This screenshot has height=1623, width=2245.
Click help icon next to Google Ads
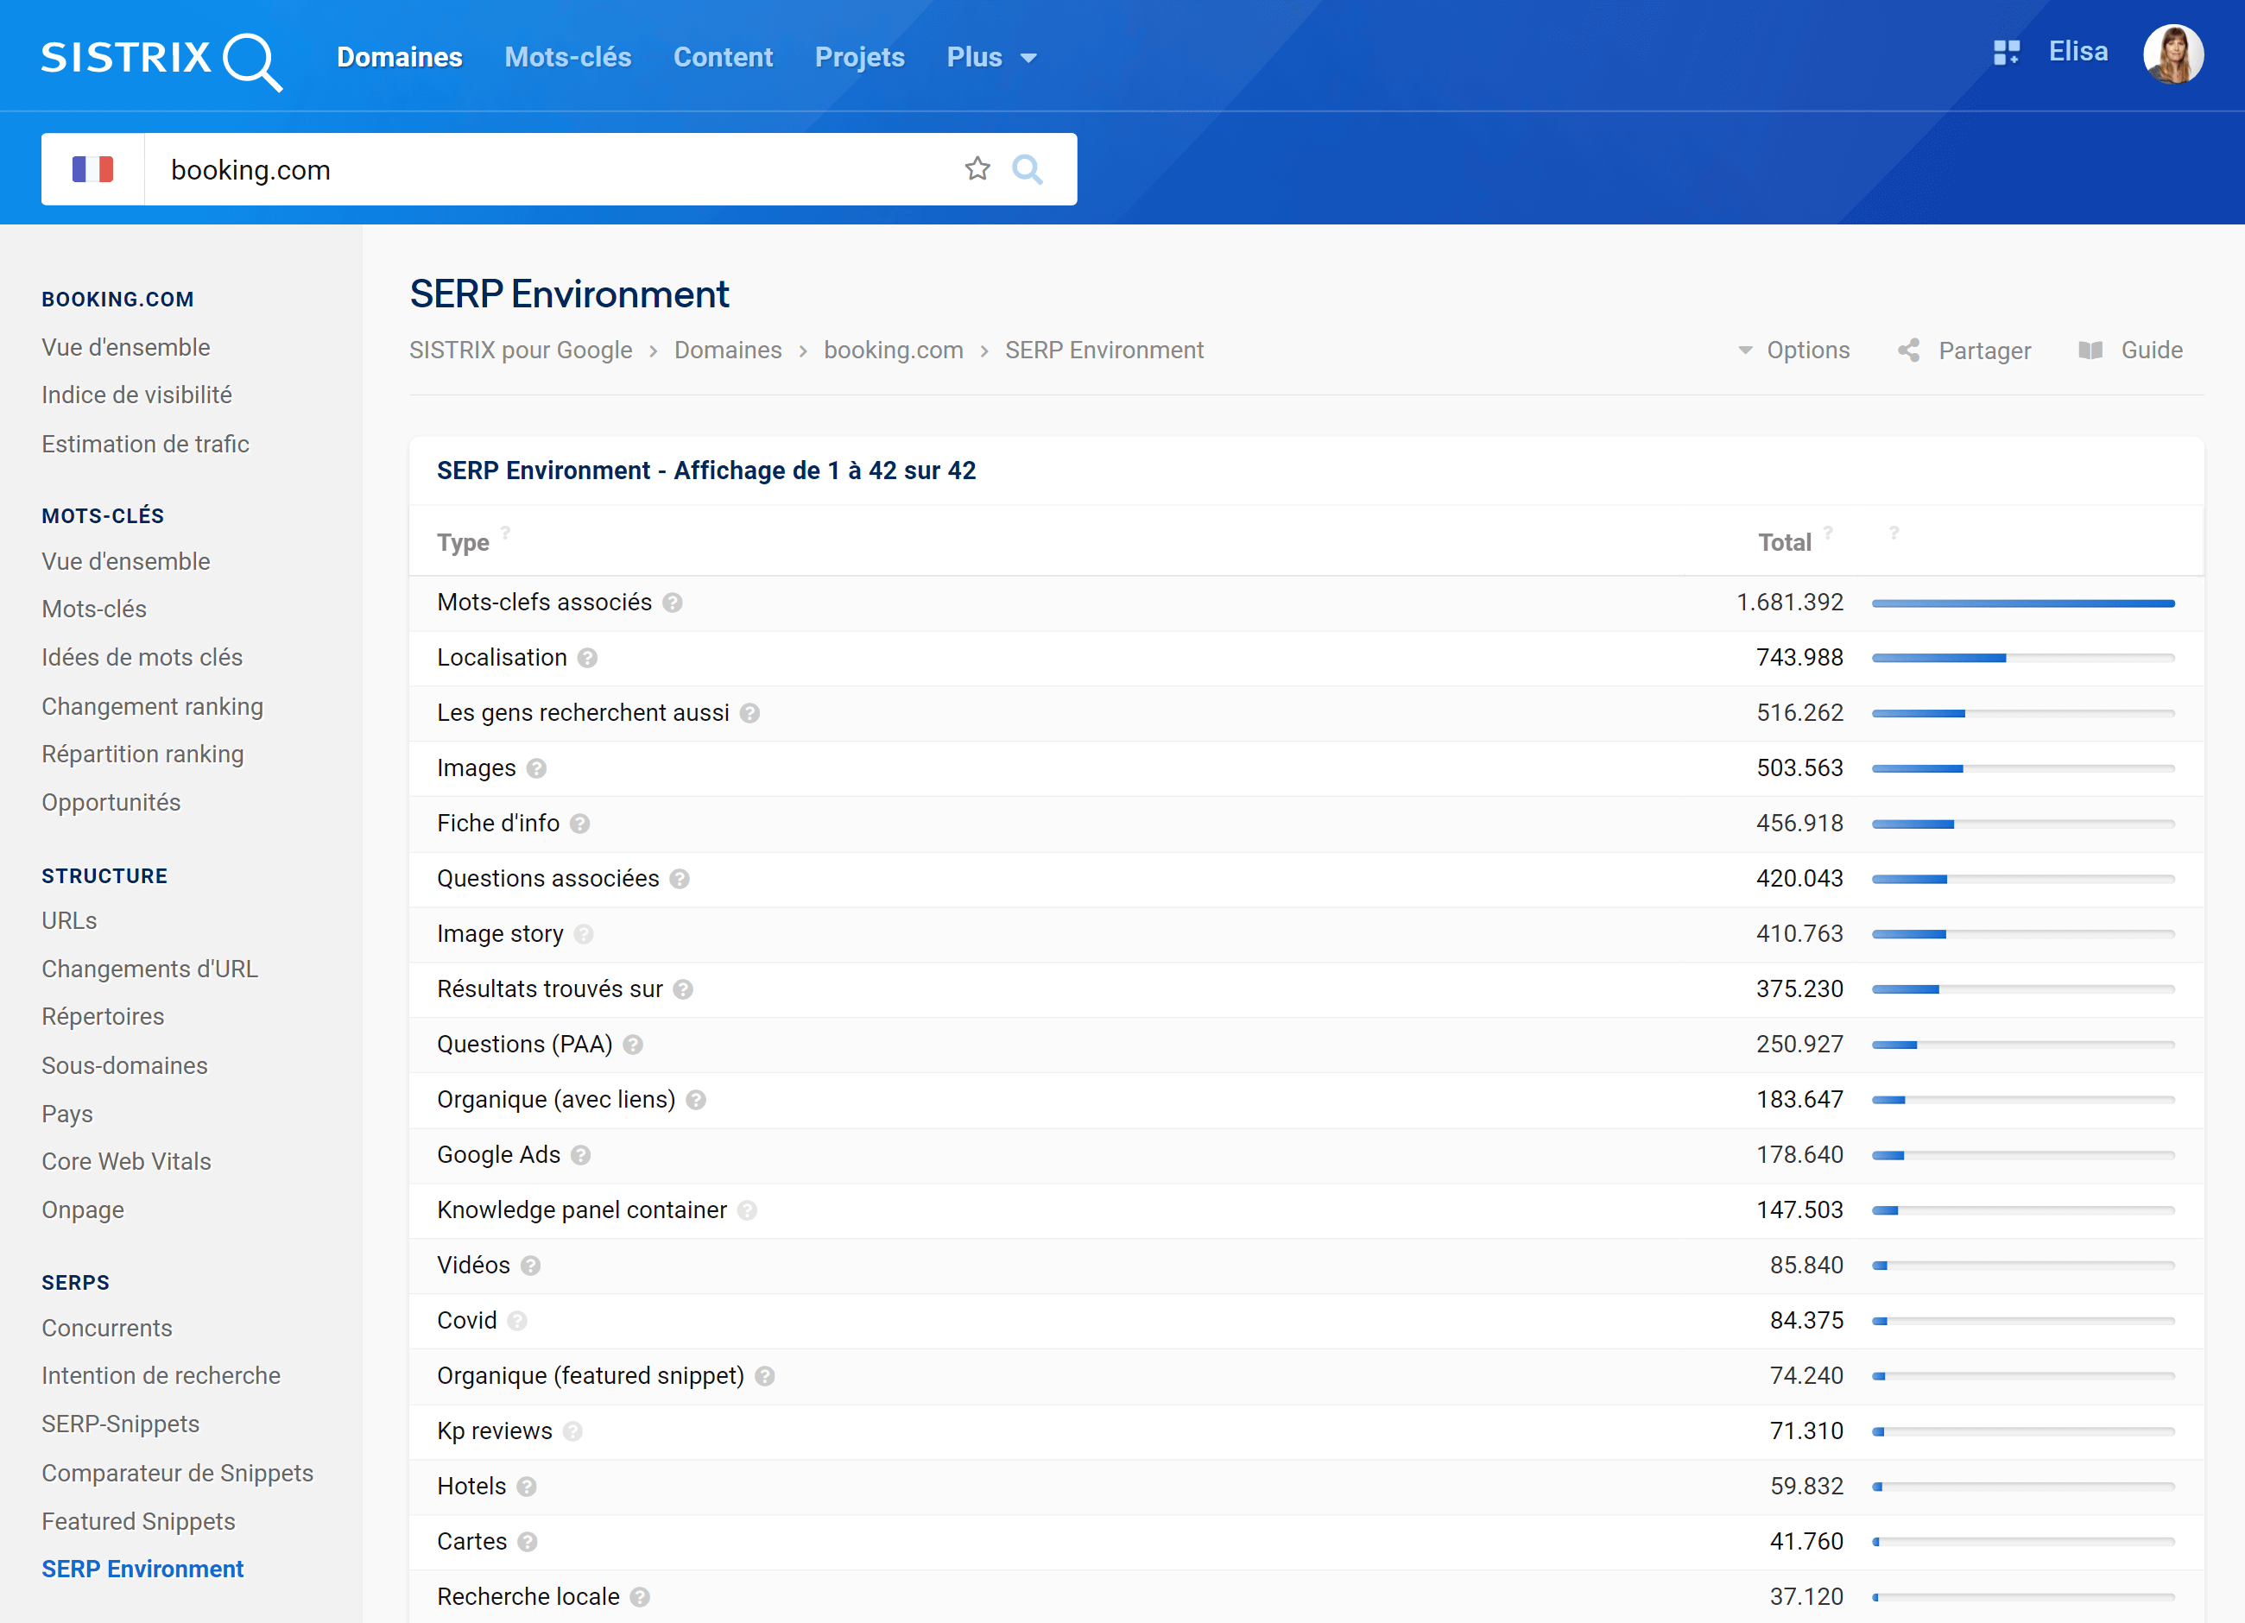(581, 1155)
